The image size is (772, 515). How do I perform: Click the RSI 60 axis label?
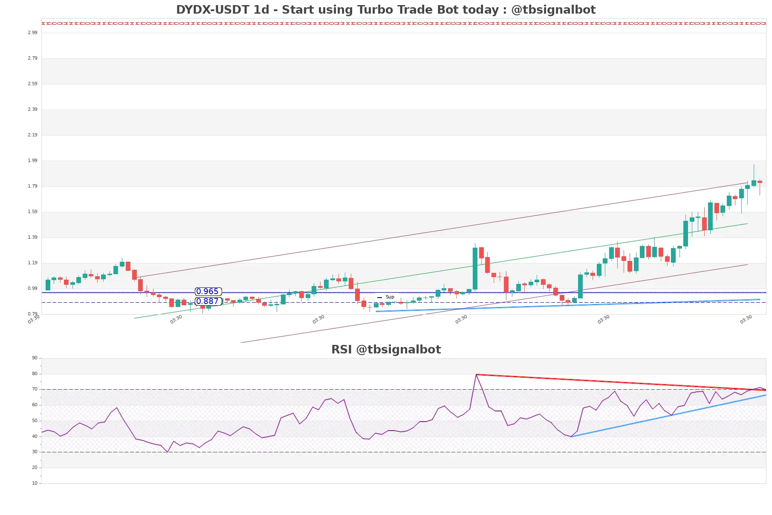click(x=35, y=405)
